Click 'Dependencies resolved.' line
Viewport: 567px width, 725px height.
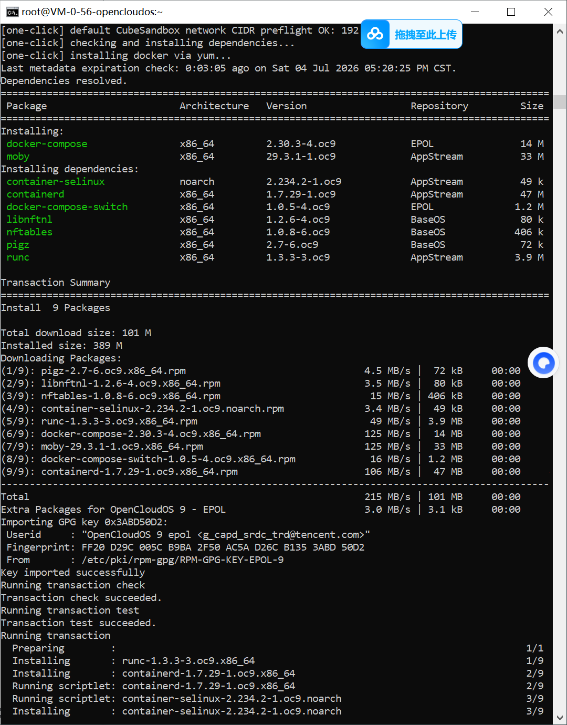click(x=64, y=81)
